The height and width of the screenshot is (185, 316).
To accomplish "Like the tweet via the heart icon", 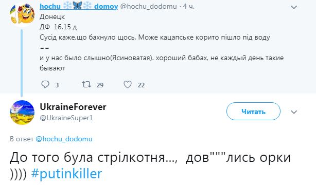I will pyautogui.click(x=127, y=84).
